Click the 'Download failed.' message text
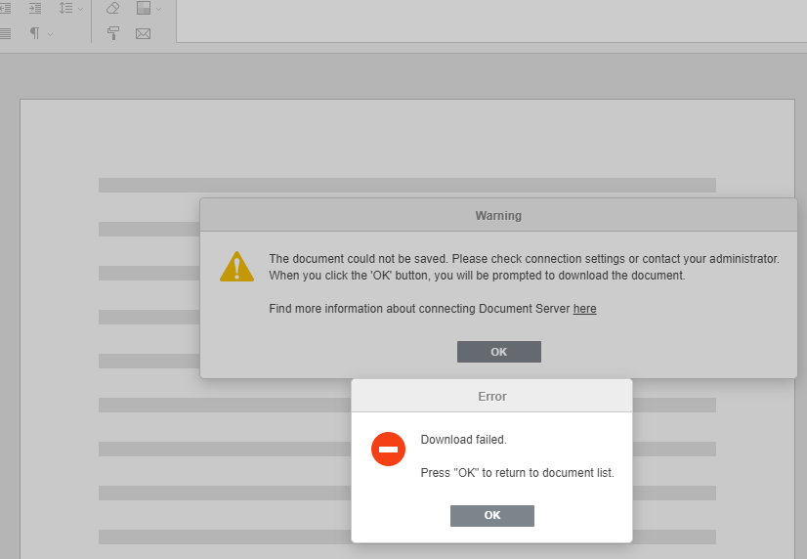Image resolution: width=807 pixels, height=559 pixels. click(464, 440)
